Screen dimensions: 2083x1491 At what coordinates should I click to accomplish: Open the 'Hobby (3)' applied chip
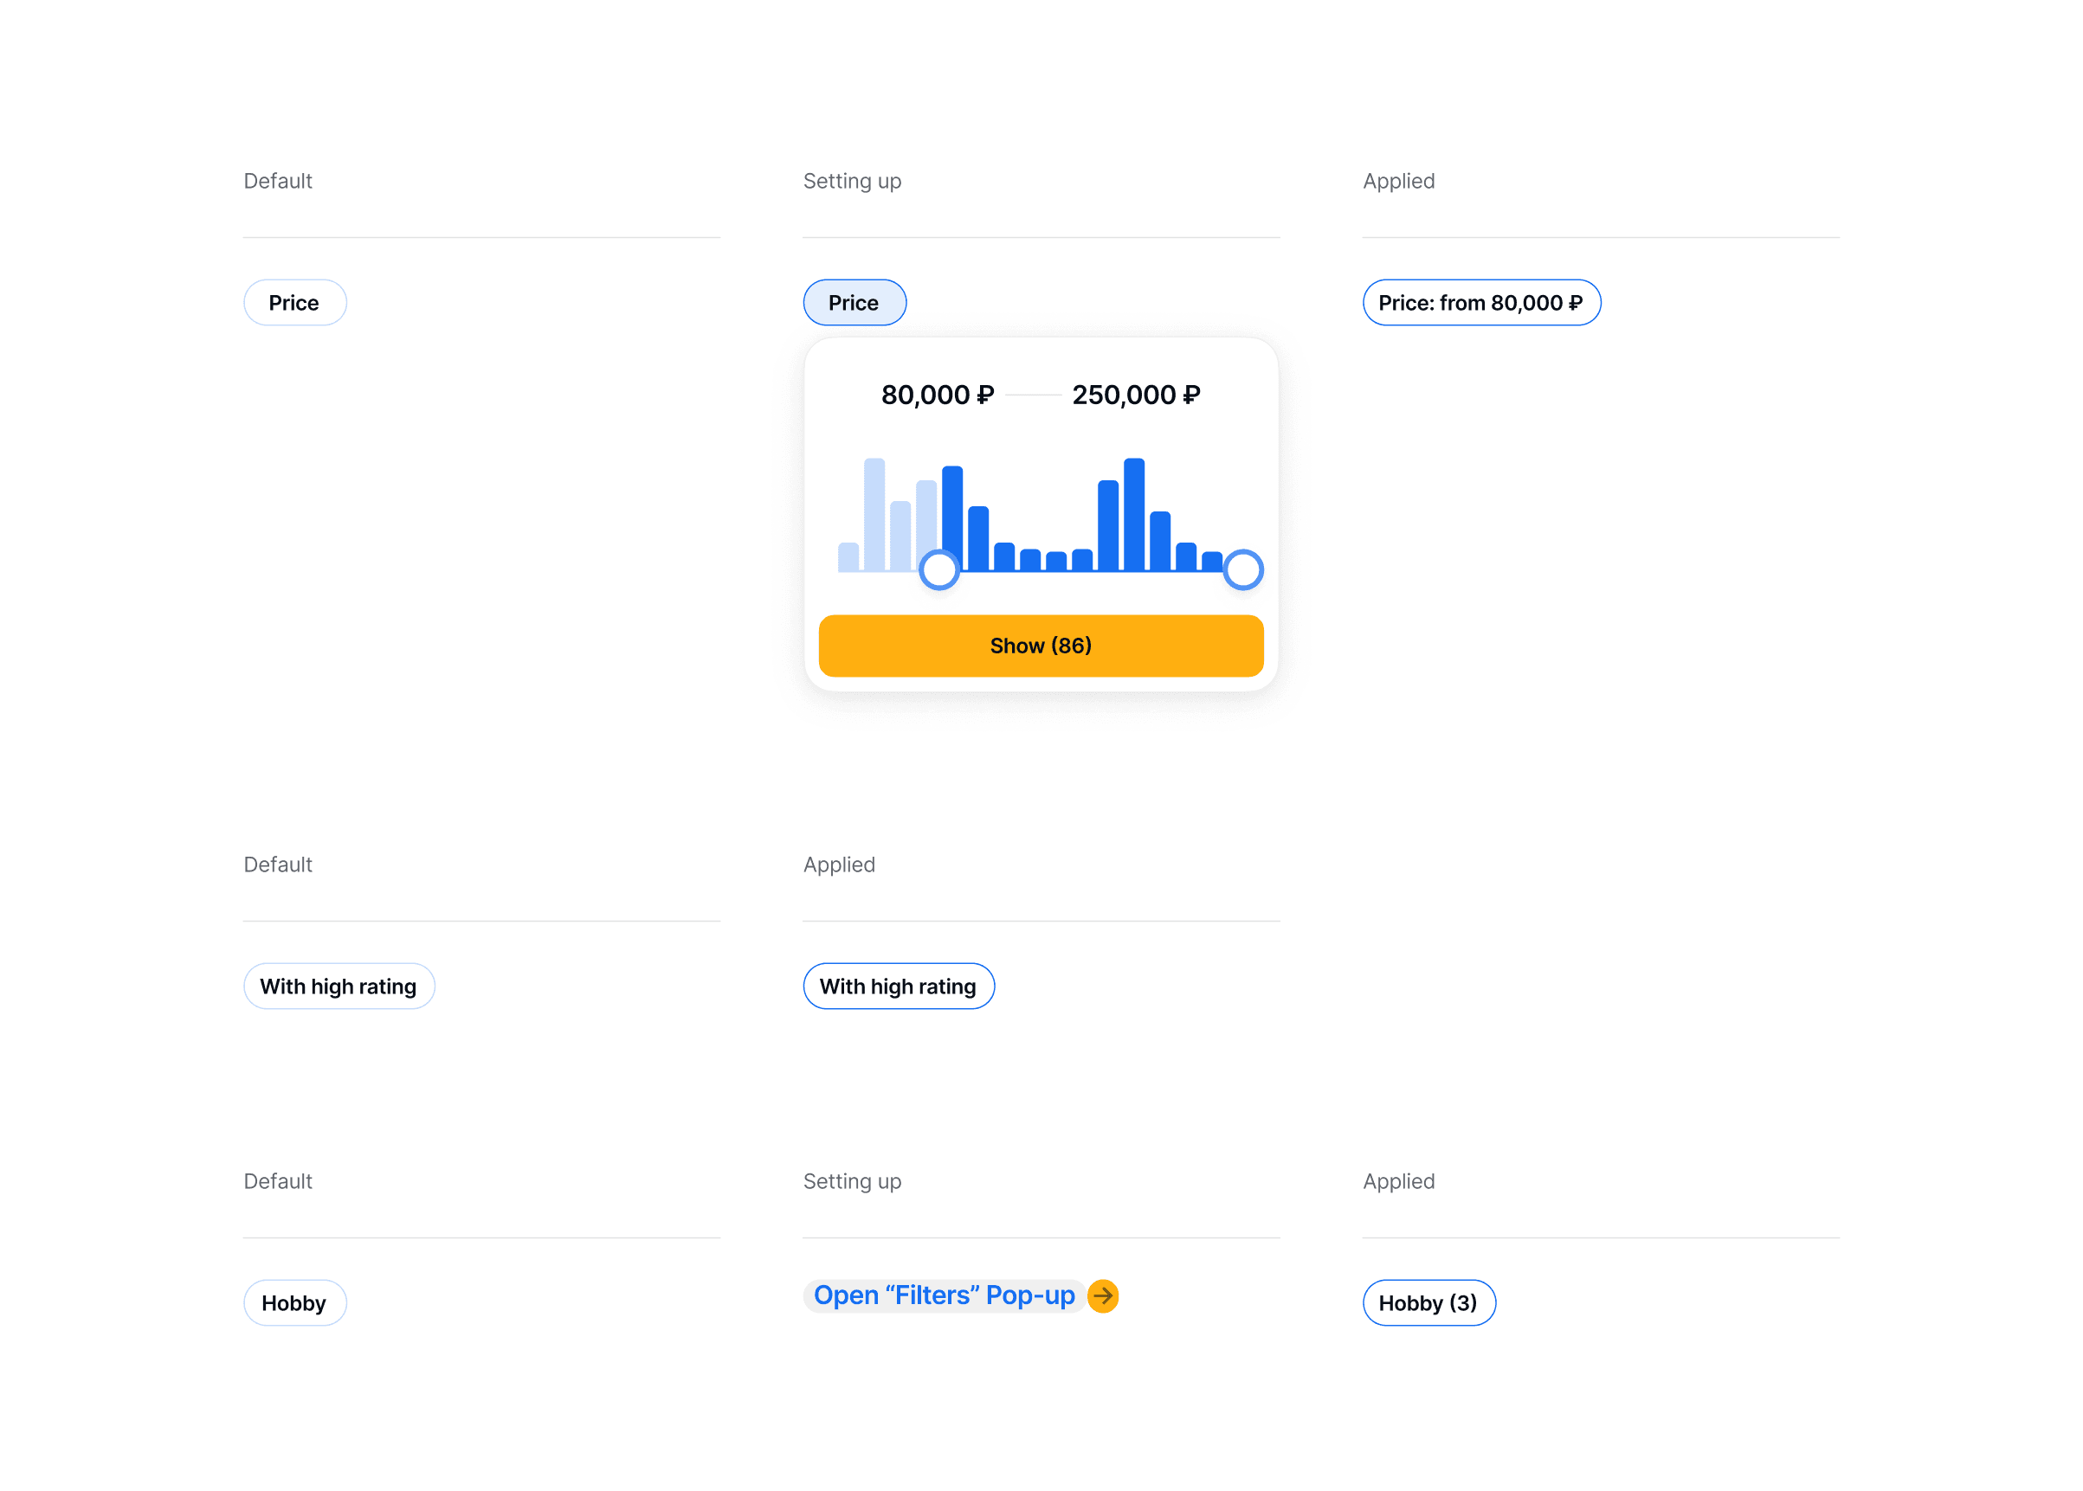click(x=1429, y=1303)
